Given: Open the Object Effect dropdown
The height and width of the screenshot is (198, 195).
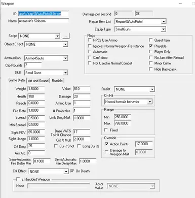Looking at the screenshot, I should (65, 44).
